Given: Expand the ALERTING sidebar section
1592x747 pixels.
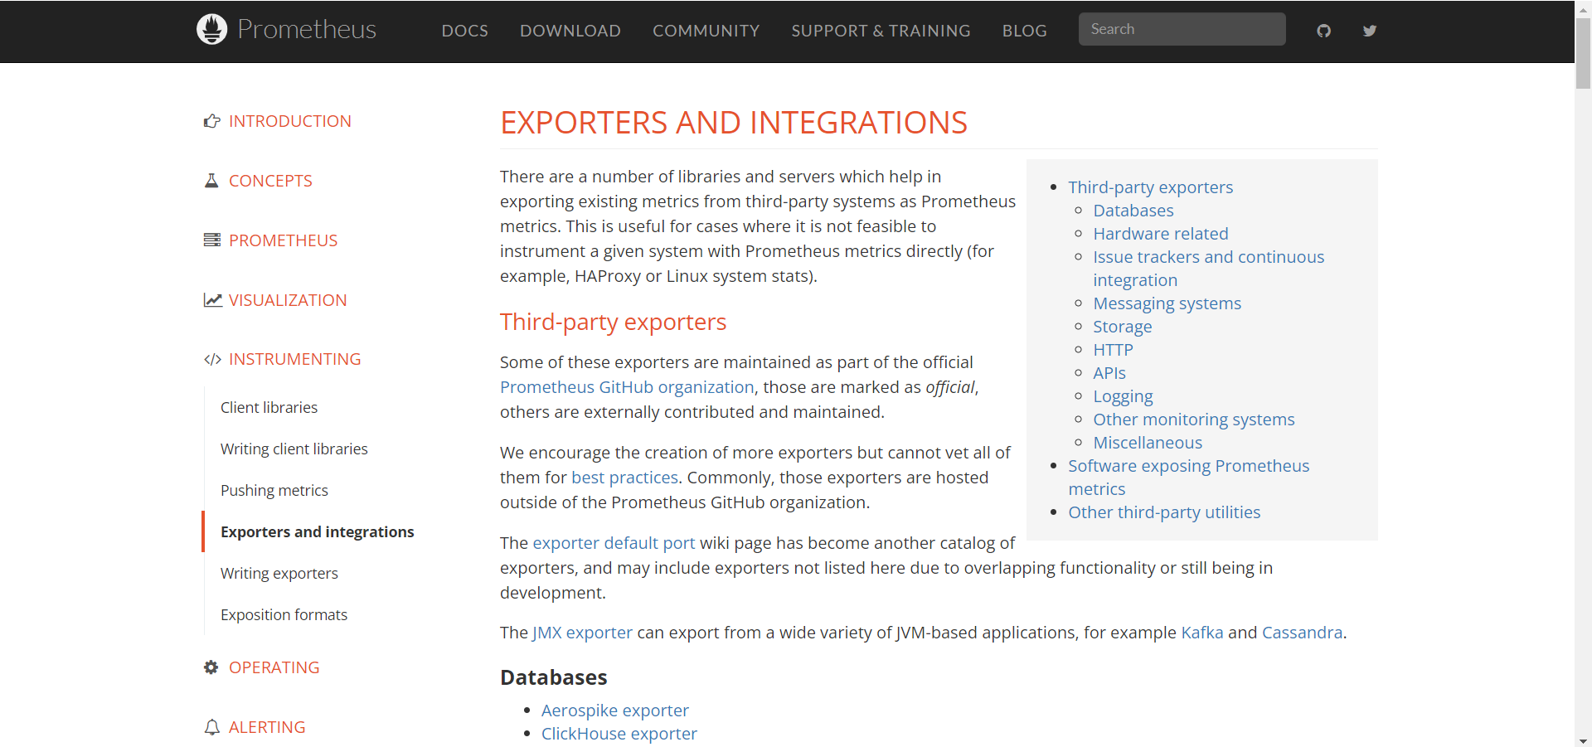Looking at the screenshot, I should tap(267, 727).
